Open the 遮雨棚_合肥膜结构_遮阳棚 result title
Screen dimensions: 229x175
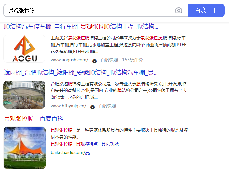pyautogui.click(x=81, y=73)
